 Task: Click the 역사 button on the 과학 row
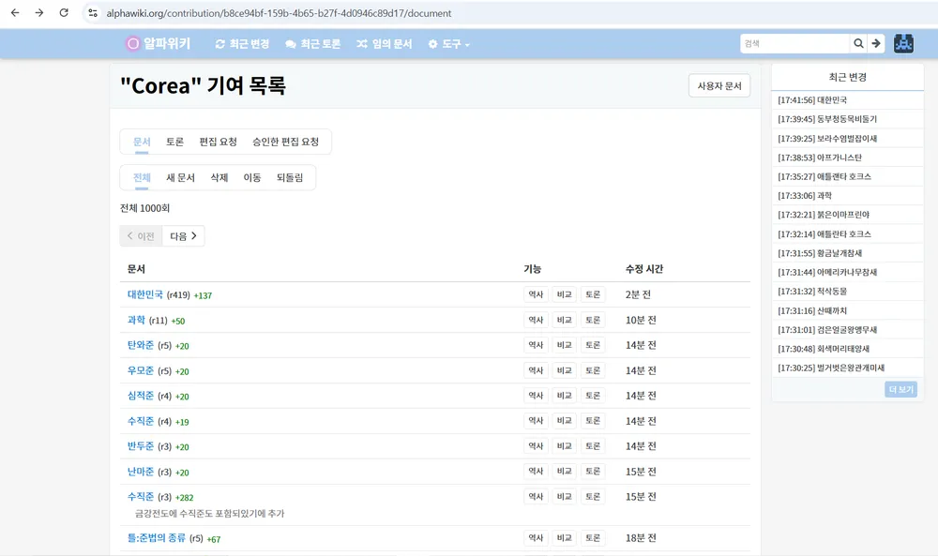coord(536,319)
